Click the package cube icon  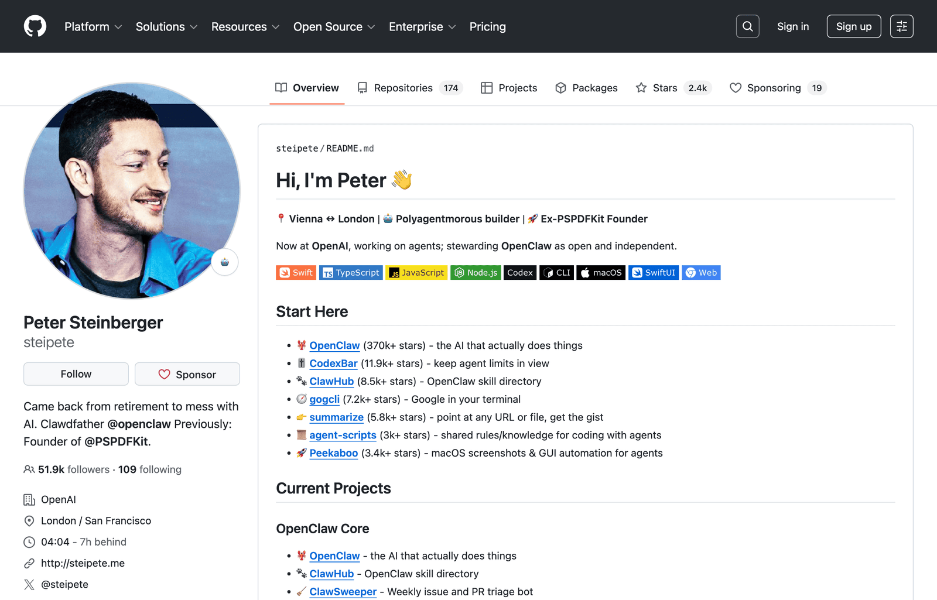pyautogui.click(x=560, y=88)
